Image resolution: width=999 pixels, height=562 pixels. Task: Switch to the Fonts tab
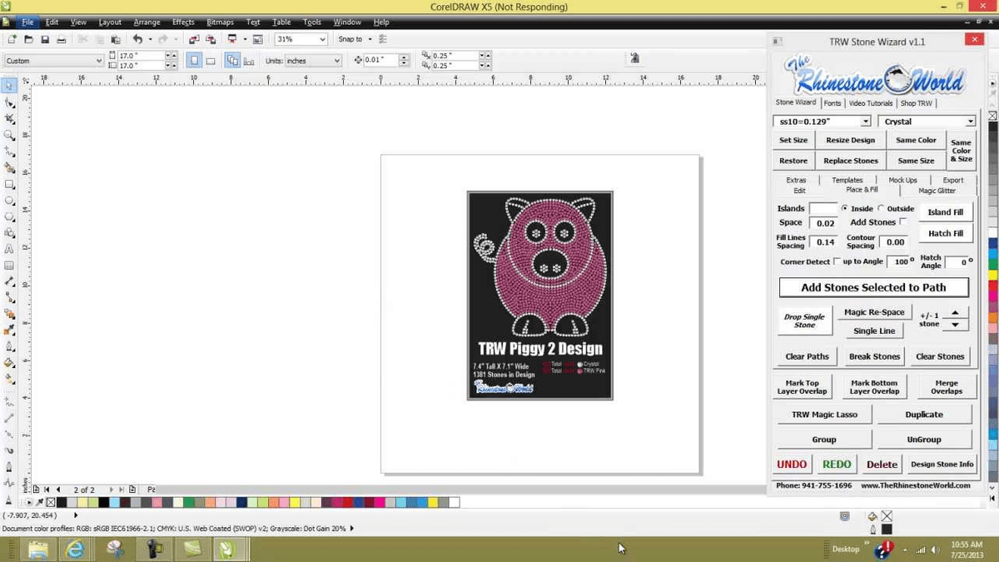tap(832, 102)
